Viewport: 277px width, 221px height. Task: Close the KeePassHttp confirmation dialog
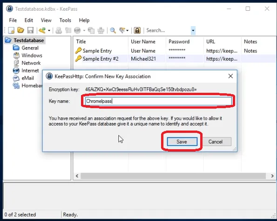pos(230,76)
